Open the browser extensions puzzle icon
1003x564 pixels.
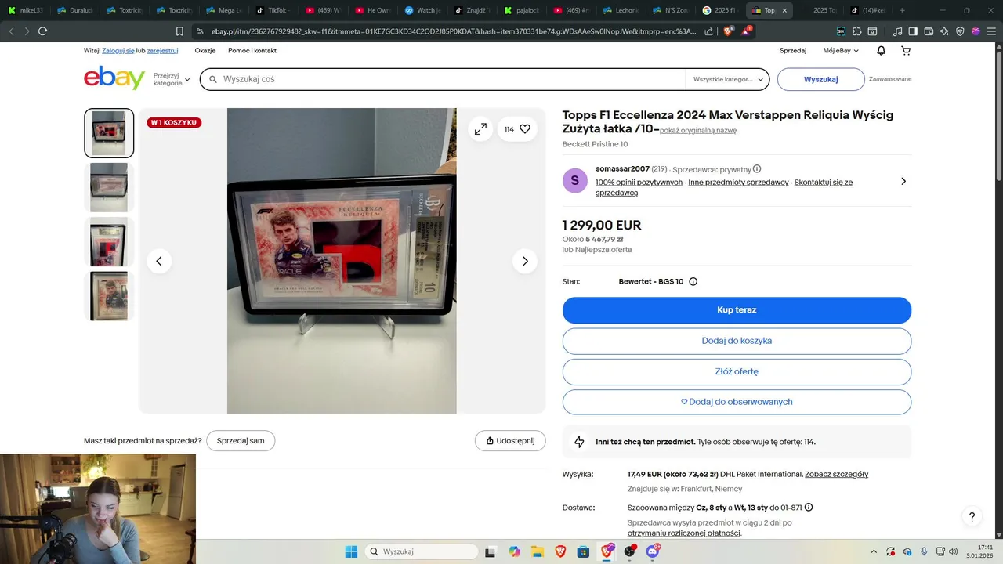pyautogui.click(x=857, y=31)
